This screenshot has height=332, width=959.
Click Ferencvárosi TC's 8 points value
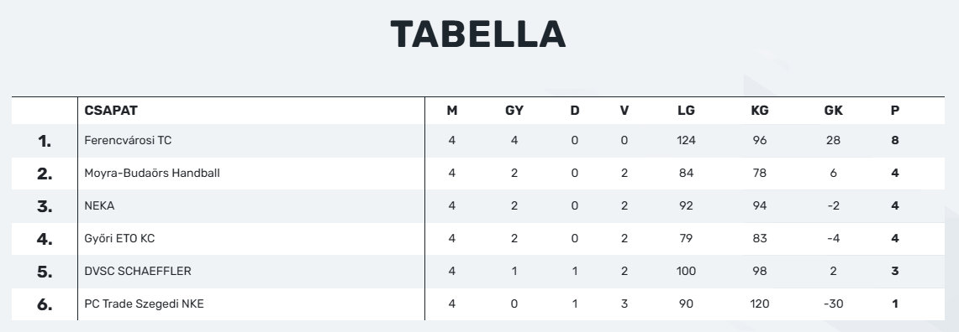[895, 140]
